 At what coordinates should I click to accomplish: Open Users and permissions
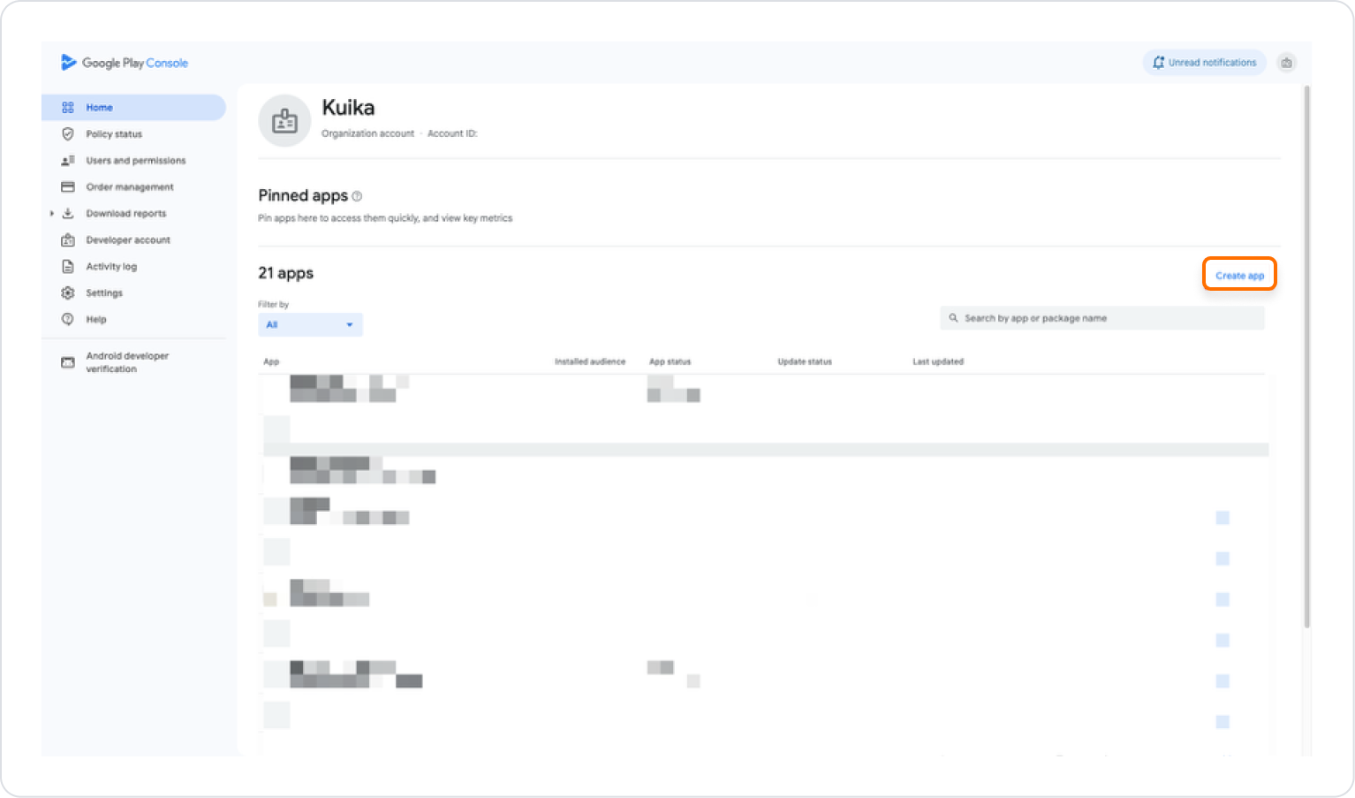point(136,161)
